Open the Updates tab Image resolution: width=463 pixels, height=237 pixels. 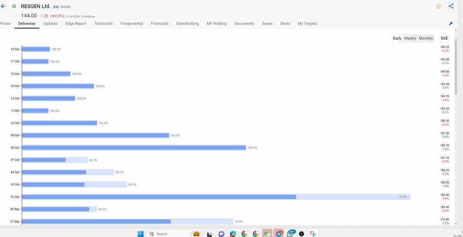pos(50,24)
